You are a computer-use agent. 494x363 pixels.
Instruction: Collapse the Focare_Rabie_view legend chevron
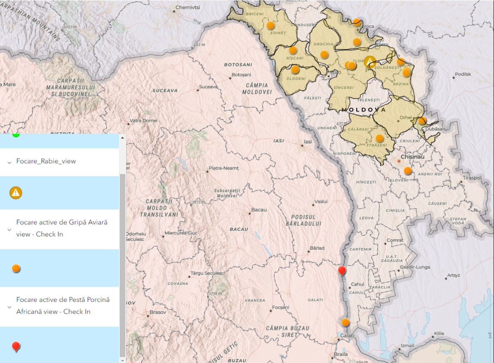pyautogui.click(x=9, y=162)
